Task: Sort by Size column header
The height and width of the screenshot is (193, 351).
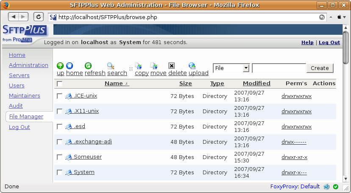Action: pyautogui.click(x=186, y=83)
